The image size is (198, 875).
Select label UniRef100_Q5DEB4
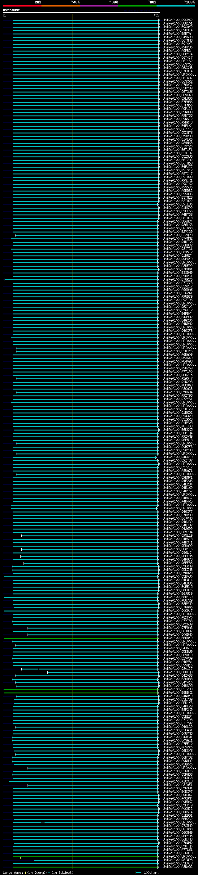click(178, 716)
